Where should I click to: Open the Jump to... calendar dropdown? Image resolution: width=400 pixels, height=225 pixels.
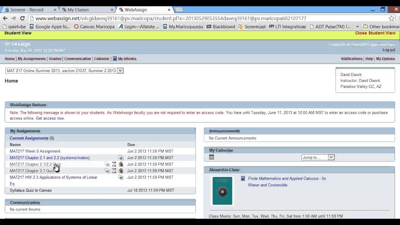click(318, 157)
